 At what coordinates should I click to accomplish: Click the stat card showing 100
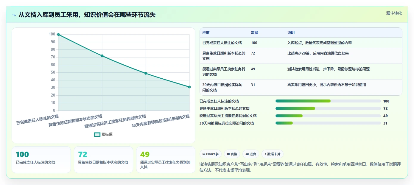pos(41,160)
